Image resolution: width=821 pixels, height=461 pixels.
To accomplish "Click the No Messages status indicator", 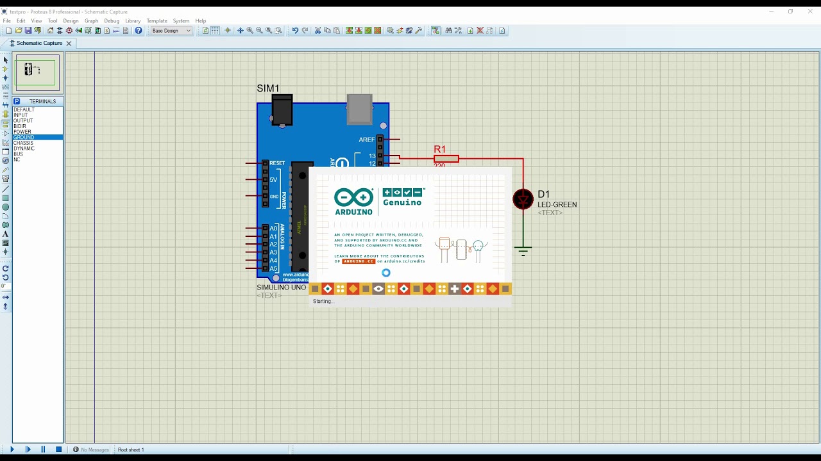I will coord(90,449).
